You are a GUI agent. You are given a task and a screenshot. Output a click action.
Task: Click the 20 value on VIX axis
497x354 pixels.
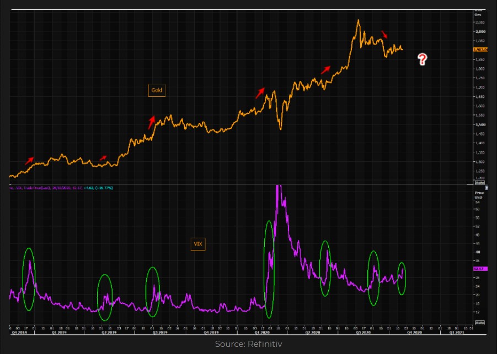(477, 295)
